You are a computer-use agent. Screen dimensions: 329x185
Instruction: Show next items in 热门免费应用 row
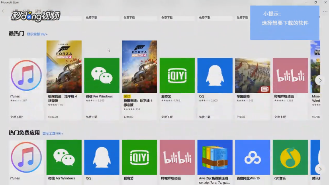click(320, 169)
